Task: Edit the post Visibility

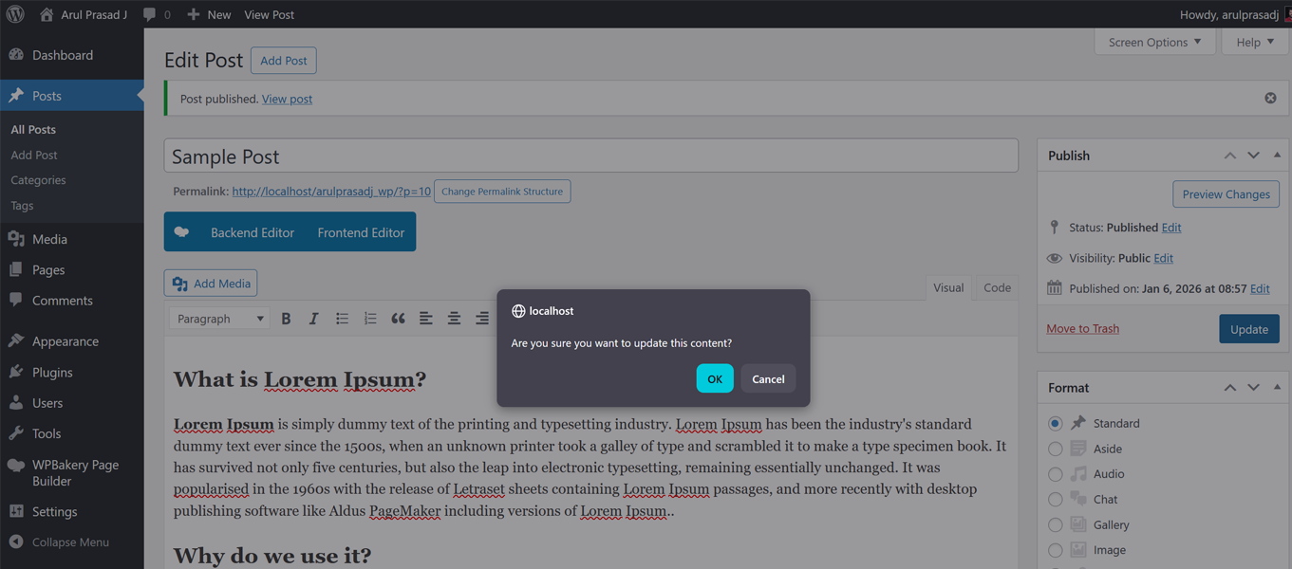Action: point(1164,258)
